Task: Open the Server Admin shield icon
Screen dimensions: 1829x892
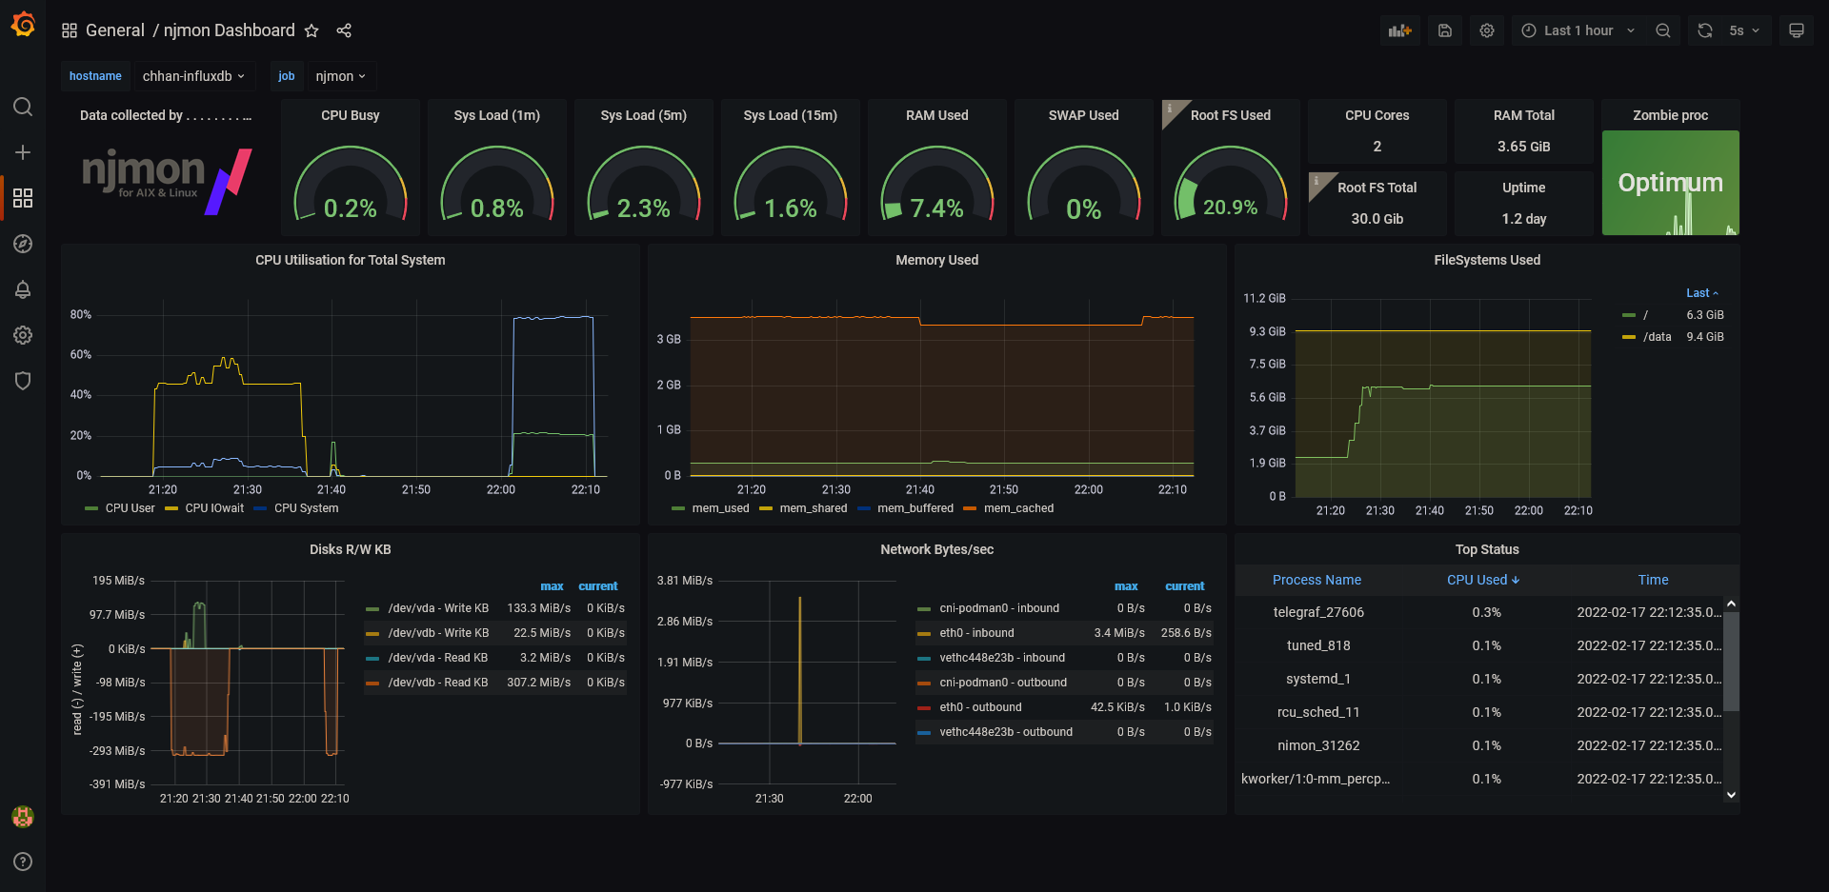Action: point(23,381)
